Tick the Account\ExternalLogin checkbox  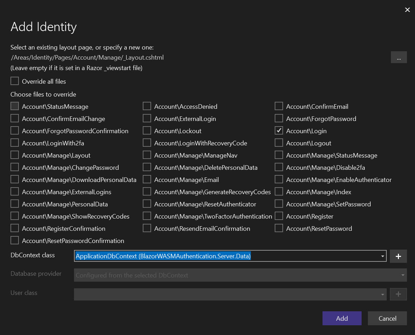pos(147,119)
